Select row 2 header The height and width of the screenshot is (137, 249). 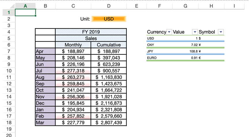9,19
